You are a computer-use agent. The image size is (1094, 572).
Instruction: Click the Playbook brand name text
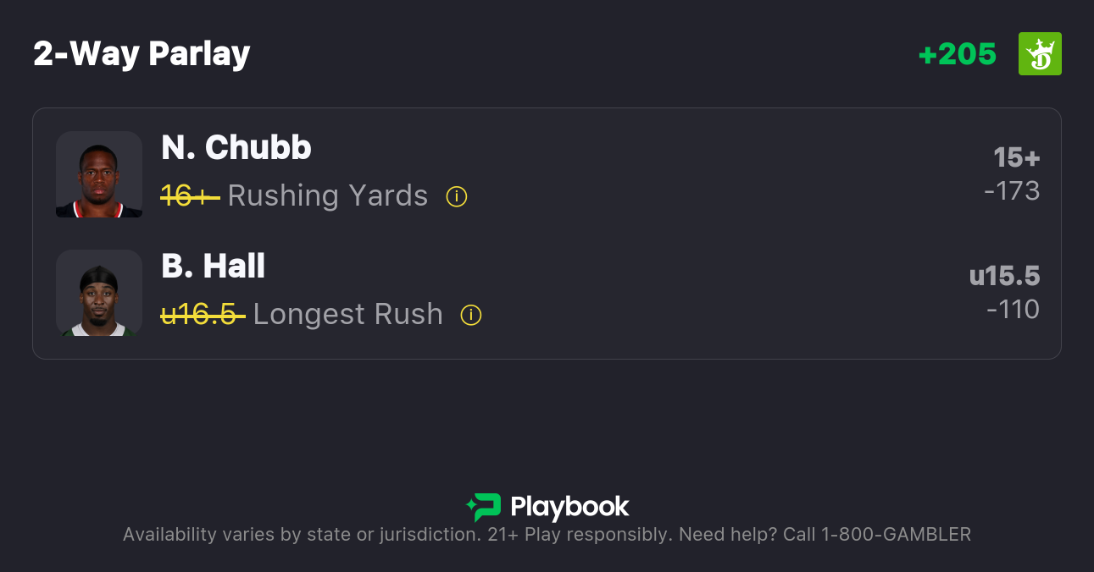[569, 507]
